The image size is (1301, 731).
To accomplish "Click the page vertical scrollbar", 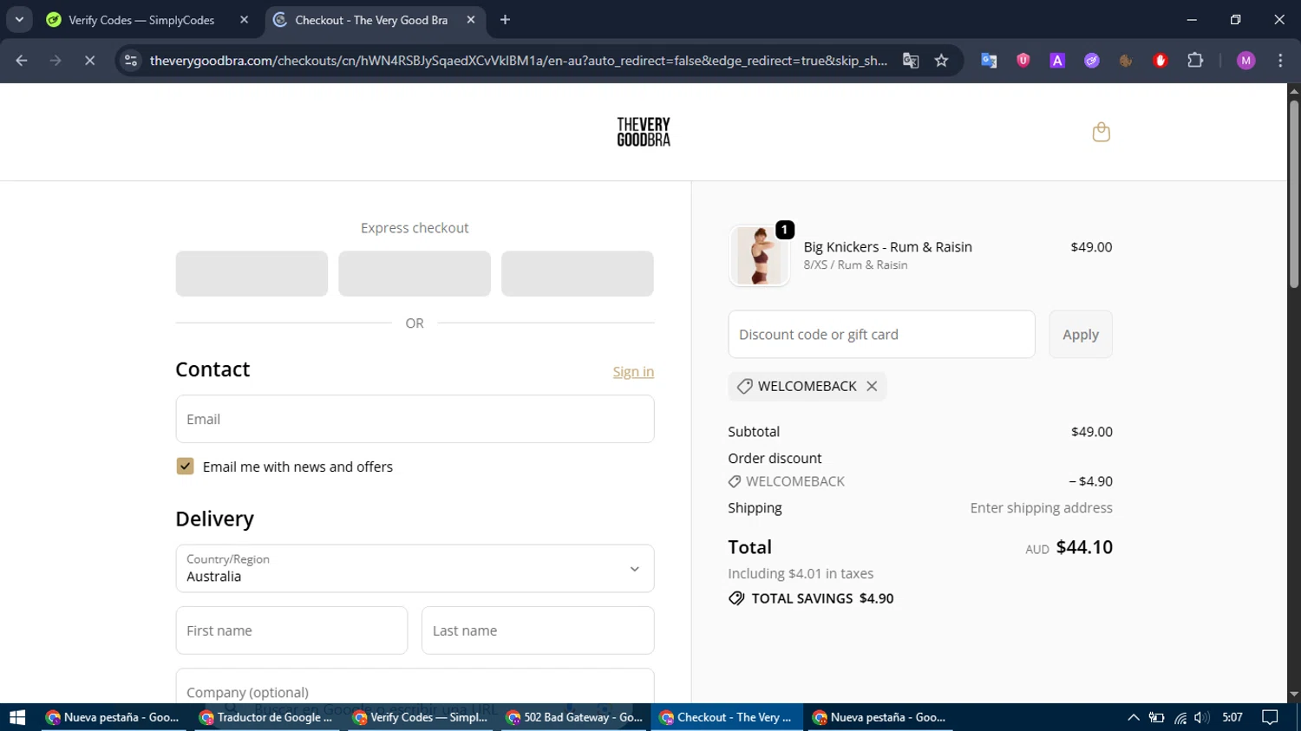I will [1294, 194].
